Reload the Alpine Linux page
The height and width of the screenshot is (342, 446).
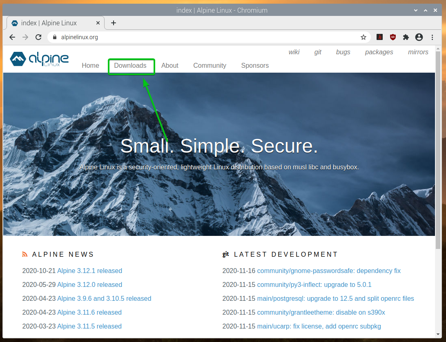tap(38, 37)
